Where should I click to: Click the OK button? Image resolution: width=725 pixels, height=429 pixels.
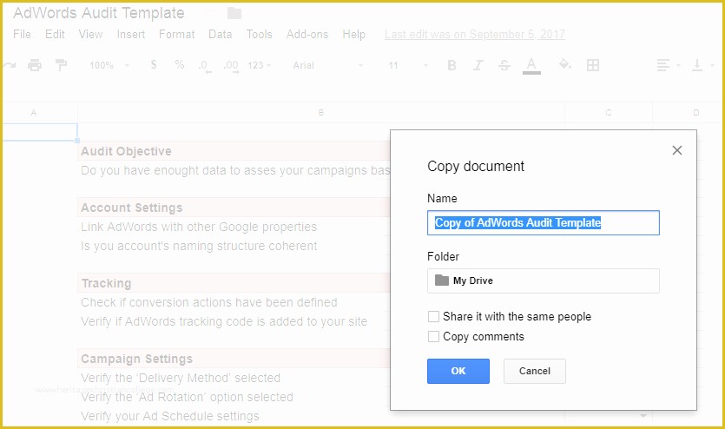[458, 371]
